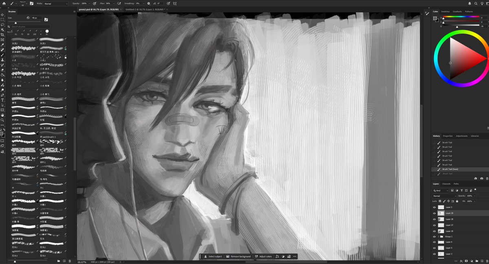Toggle visibility of Layer 4
This screenshot has width=489, height=264.
[x=434, y=248]
